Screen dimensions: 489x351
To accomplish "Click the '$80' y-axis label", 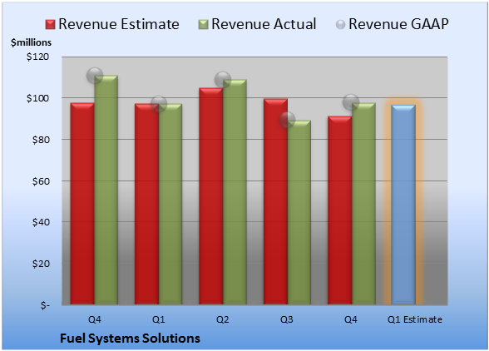I will tap(41, 140).
